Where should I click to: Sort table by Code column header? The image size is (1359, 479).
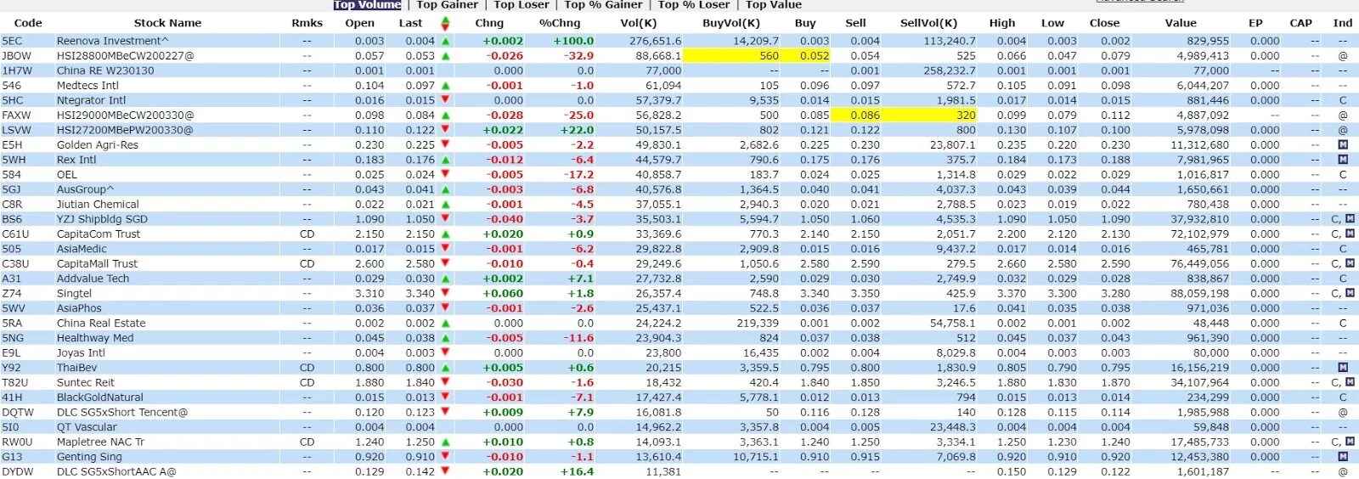coord(28,23)
